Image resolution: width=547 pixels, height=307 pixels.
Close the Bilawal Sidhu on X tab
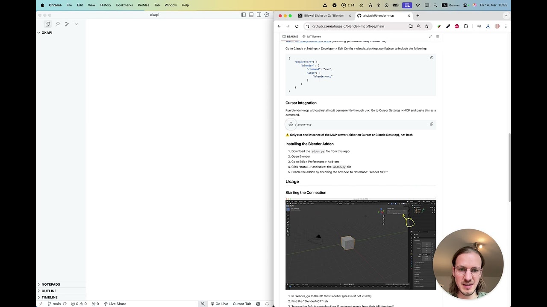[x=350, y=15]
